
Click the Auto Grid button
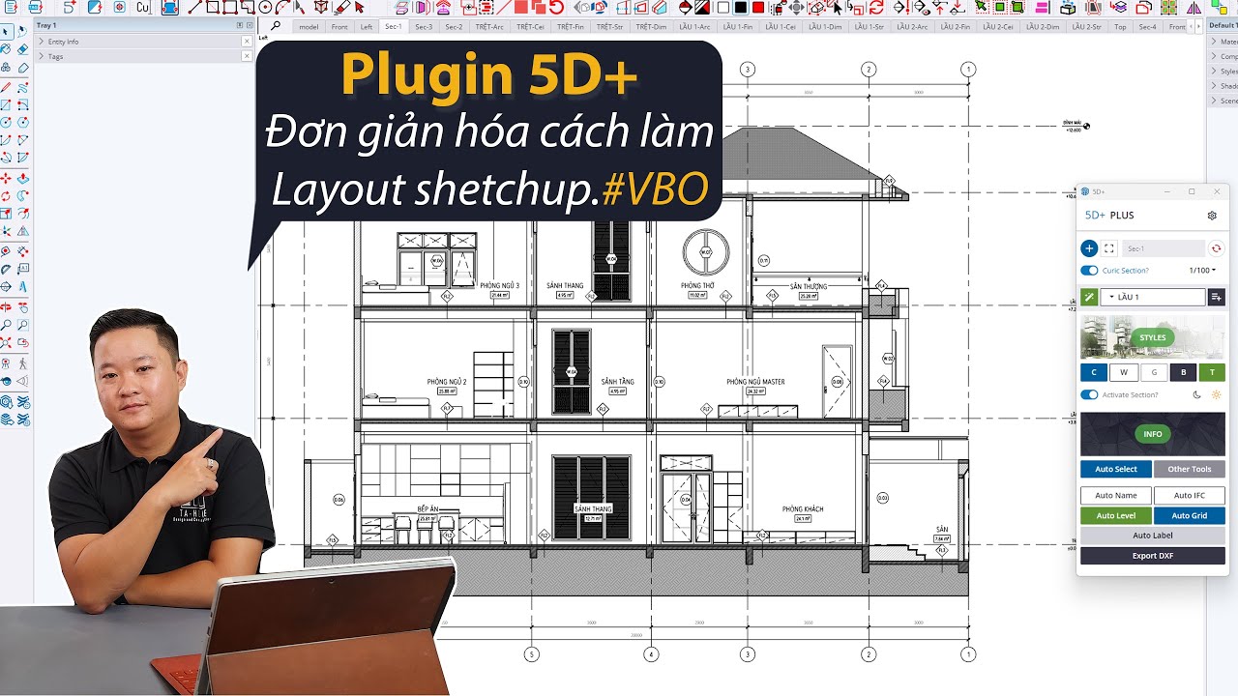(1190, 515)
